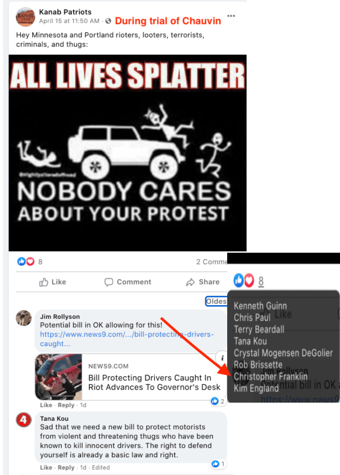Open the news9.com bill-protecting-drivers link
This screenshot has width=340, height=475.
(x=127, y=339)
